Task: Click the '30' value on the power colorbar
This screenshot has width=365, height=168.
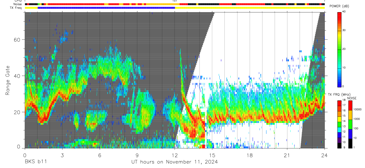Action: click(344, 31)
